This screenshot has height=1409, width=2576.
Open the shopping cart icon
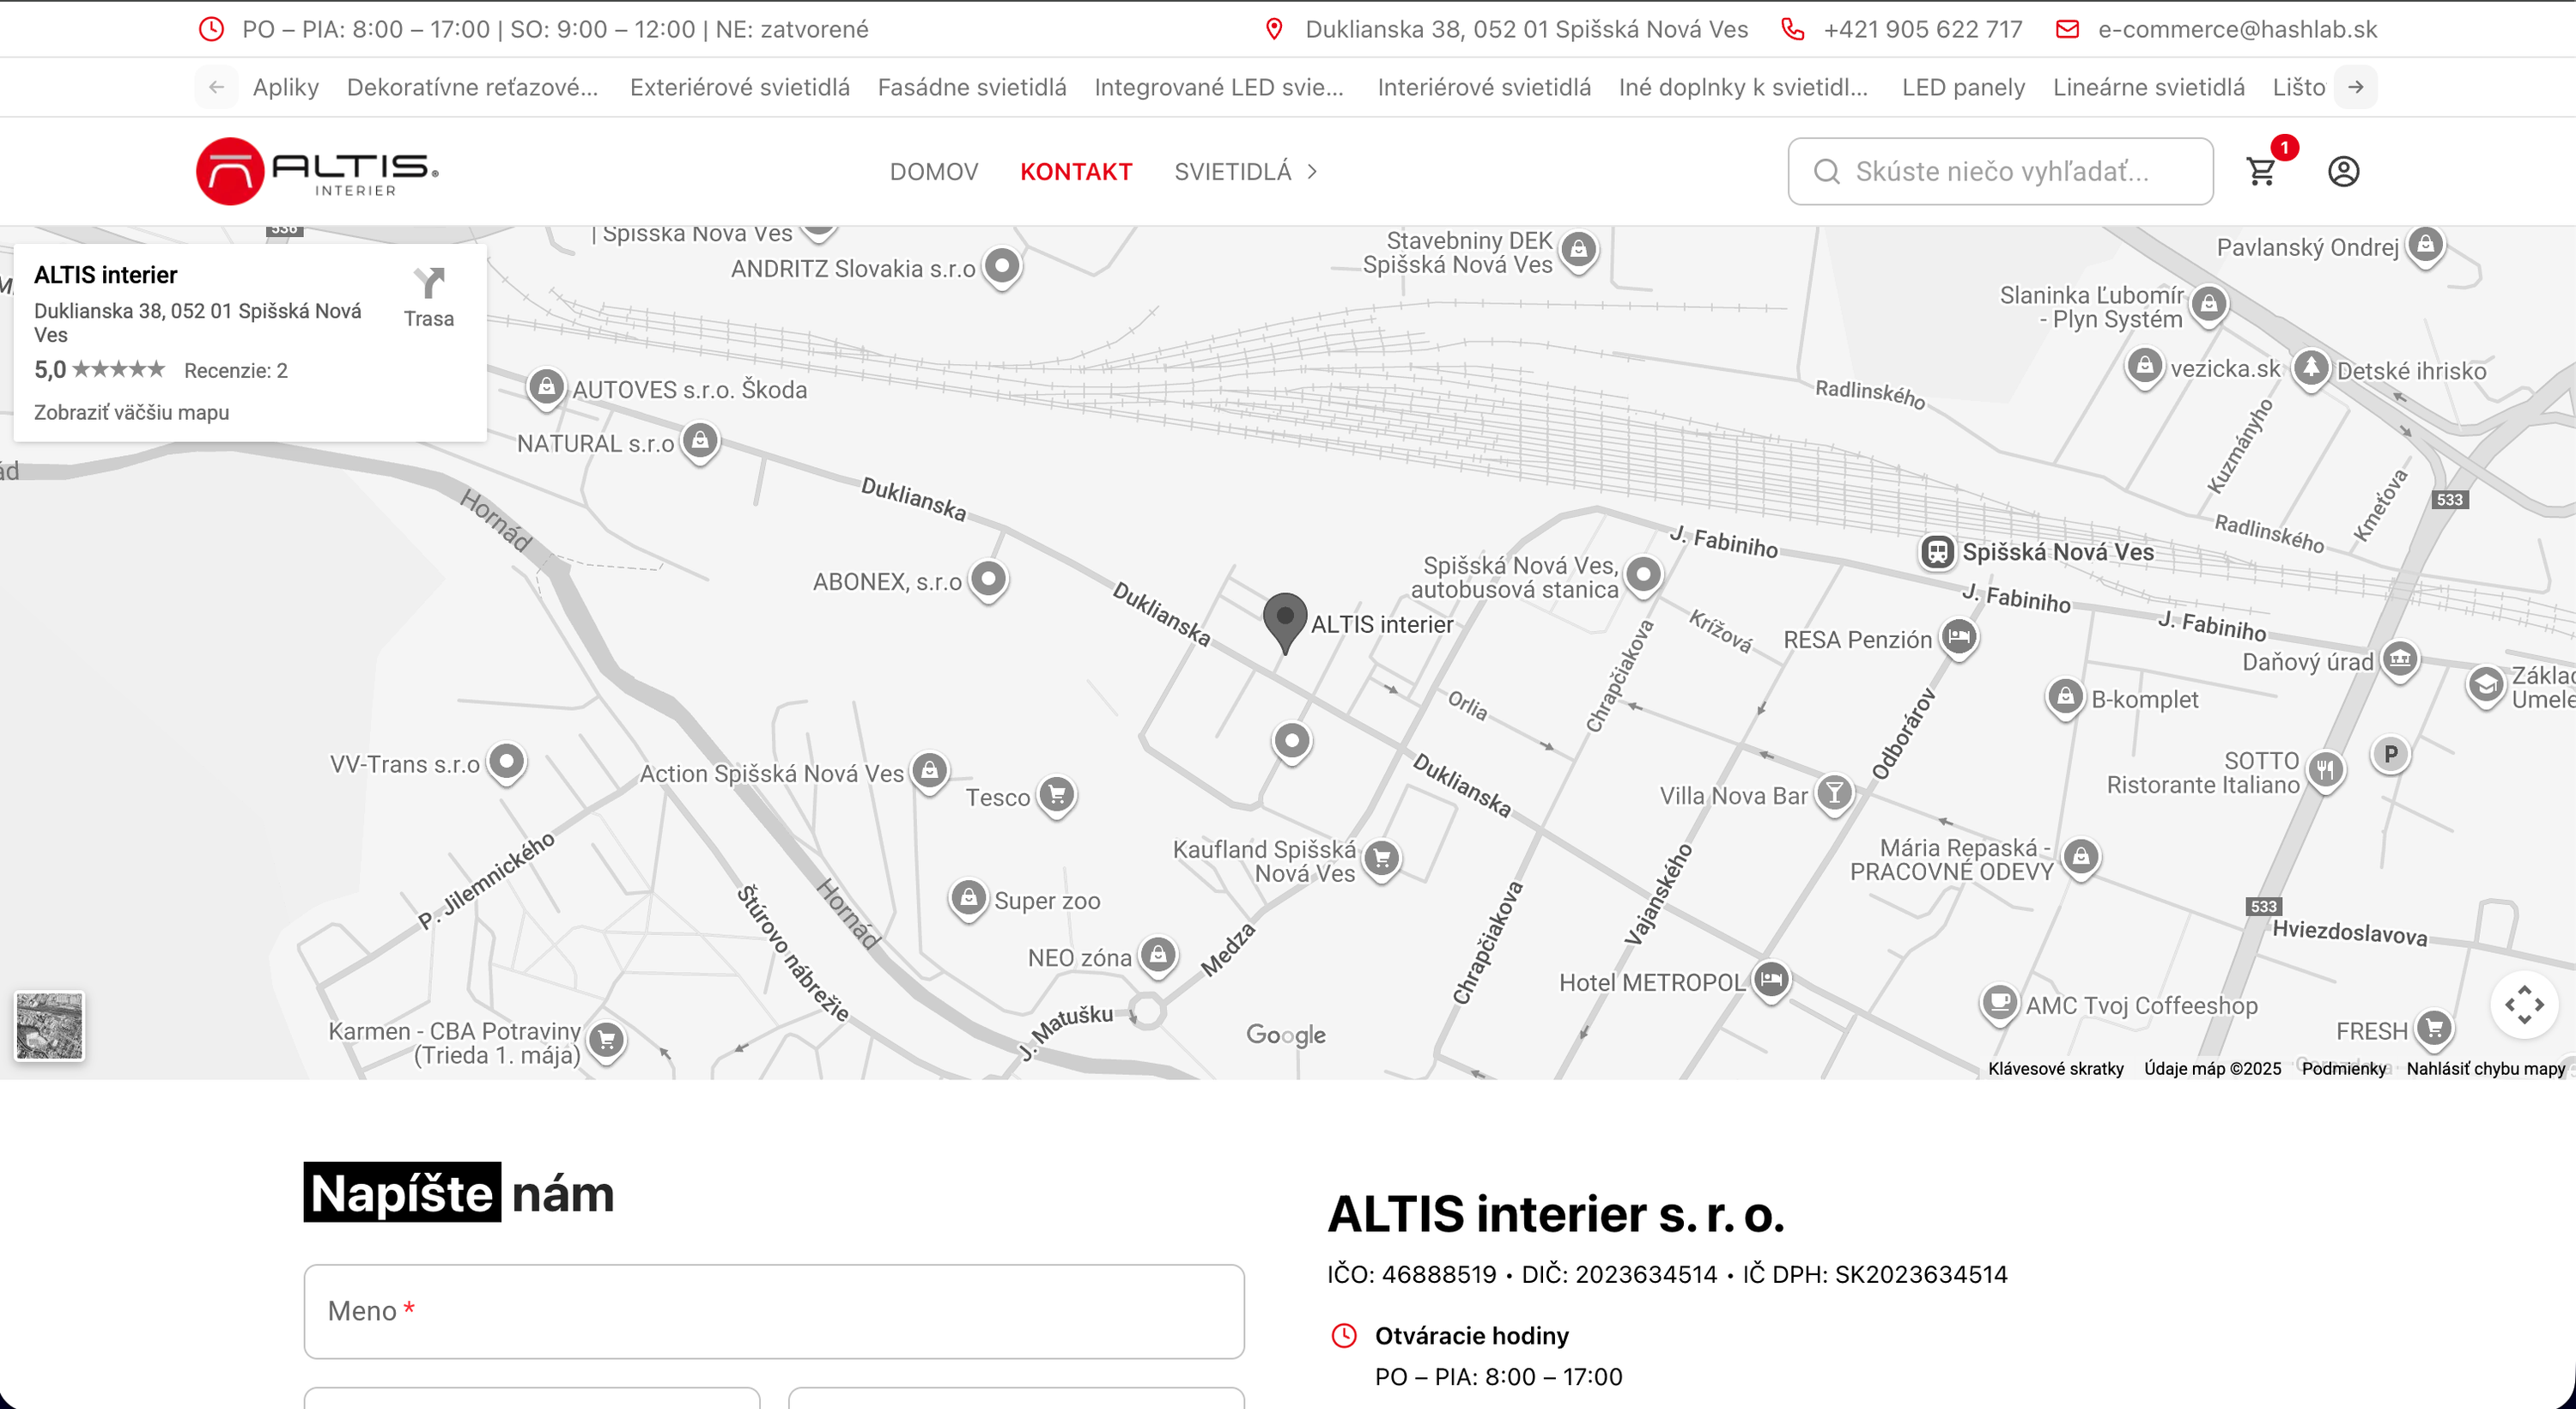[x=2261, y=172]
